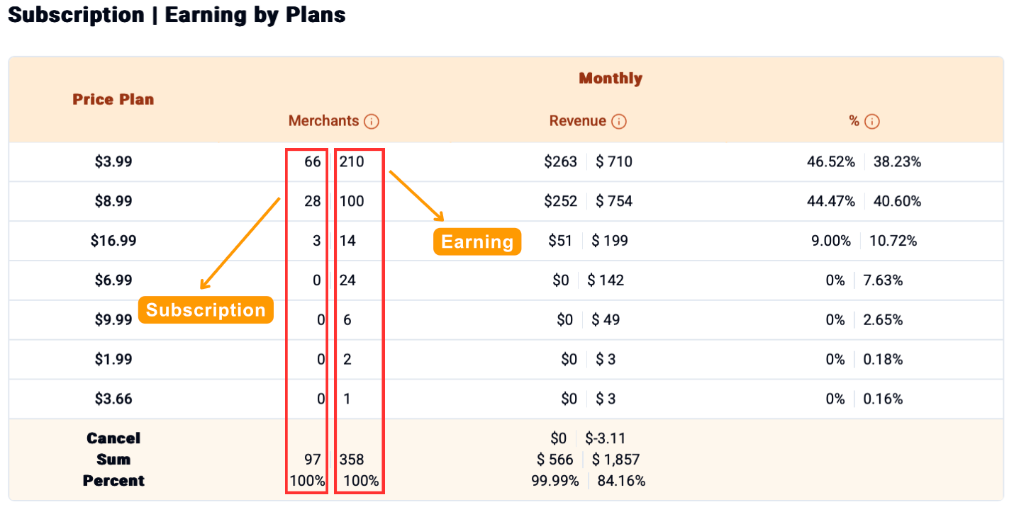
Task: Click the Merchants column header
Action: point(323,121)
